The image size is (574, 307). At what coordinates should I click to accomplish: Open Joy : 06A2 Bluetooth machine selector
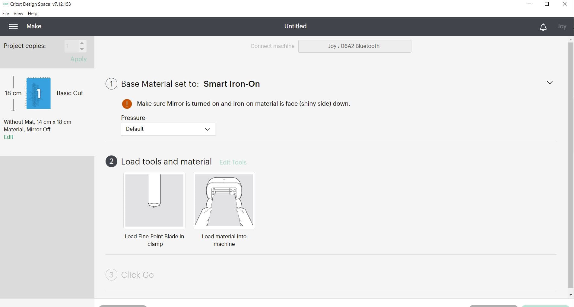(x=355, y=46)
